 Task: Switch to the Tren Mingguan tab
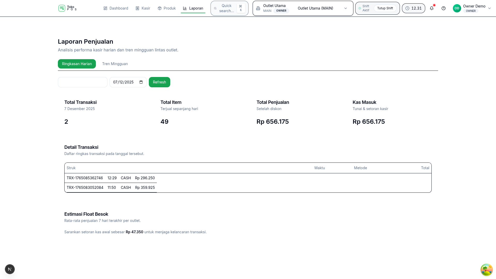tap(115, 64)
